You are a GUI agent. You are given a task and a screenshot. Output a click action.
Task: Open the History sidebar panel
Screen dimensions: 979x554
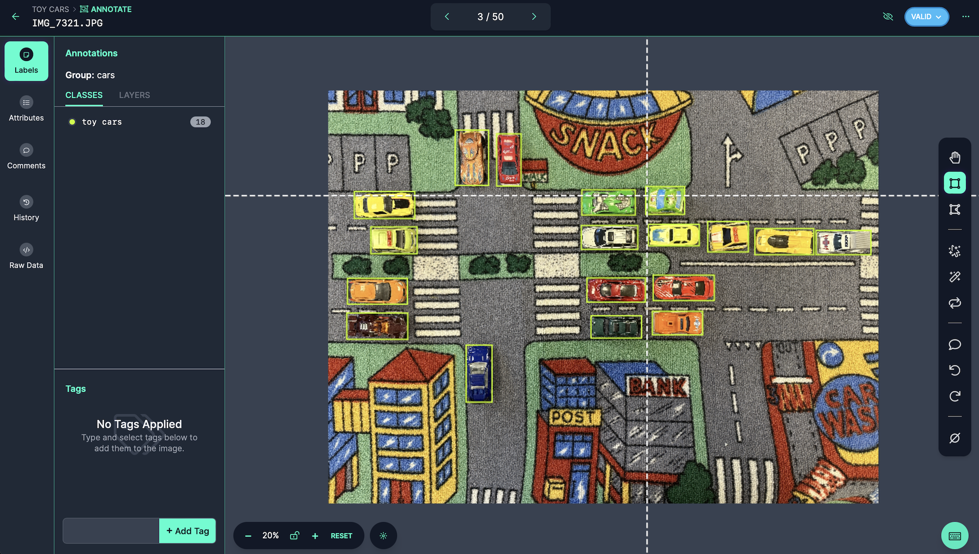(26, 208)
